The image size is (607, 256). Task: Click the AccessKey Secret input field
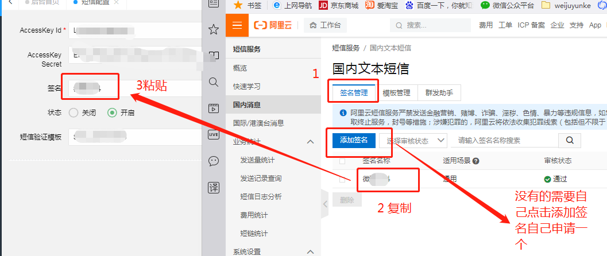tap(135, 55)
